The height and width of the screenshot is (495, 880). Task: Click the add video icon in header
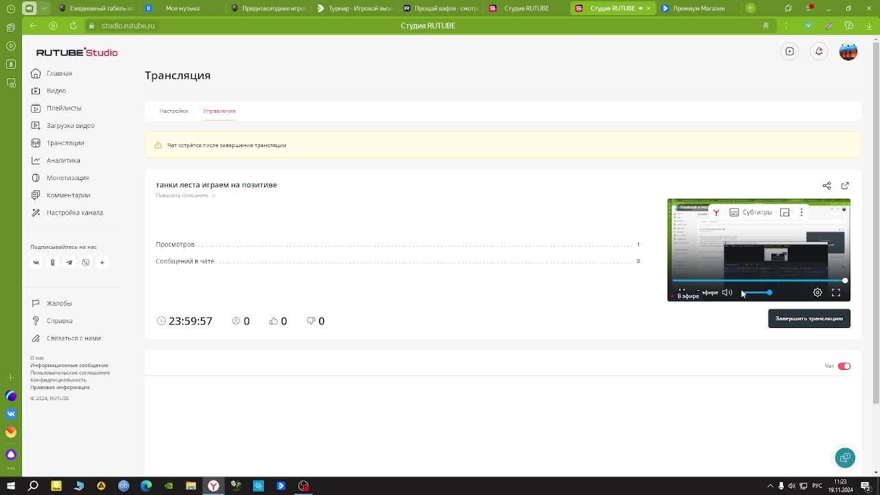(790, 52)
